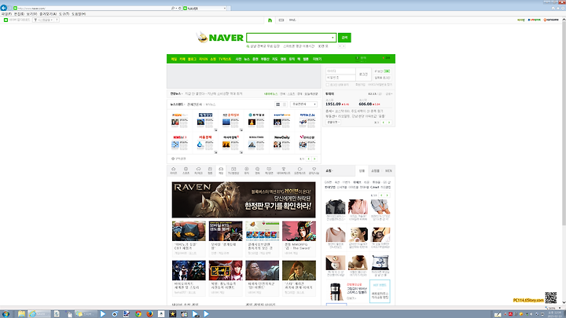Switch to the 쇼핑몰 shopping tab
This screenshot has width=566, height=318.
click(376, 171)
